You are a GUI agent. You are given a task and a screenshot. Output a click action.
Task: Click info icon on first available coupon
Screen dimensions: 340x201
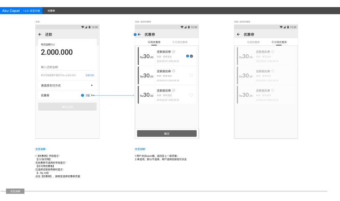click(x=174, y=52)
